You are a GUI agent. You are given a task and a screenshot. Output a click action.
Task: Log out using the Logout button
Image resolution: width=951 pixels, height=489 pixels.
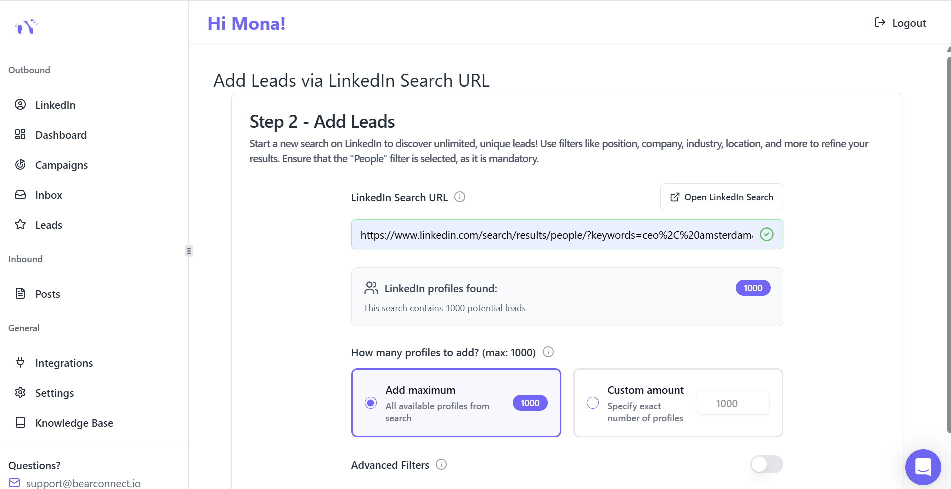click(x=900, y=23)
